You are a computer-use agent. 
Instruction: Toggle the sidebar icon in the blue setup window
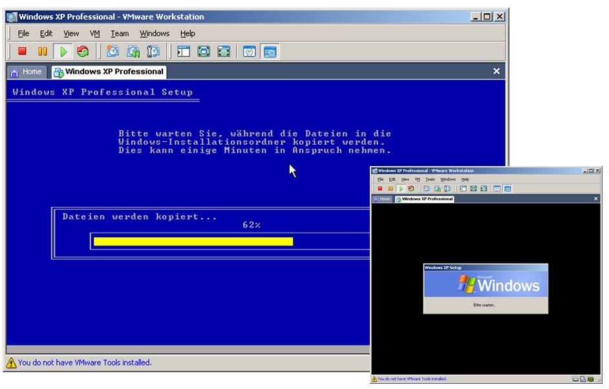[184, 51]
